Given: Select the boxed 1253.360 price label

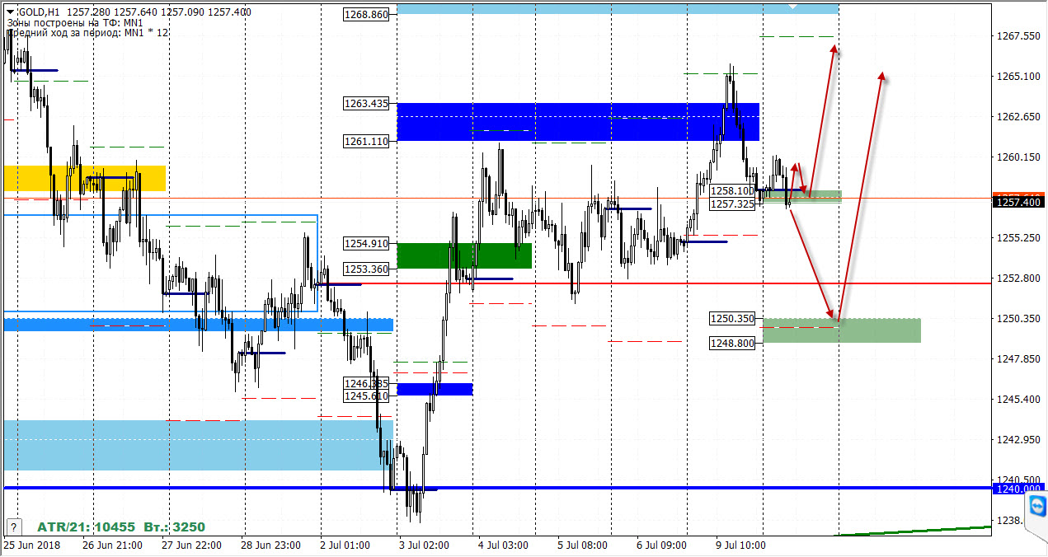Looking at the screenshot, I should pyautogui.click(x=366, y=269).
